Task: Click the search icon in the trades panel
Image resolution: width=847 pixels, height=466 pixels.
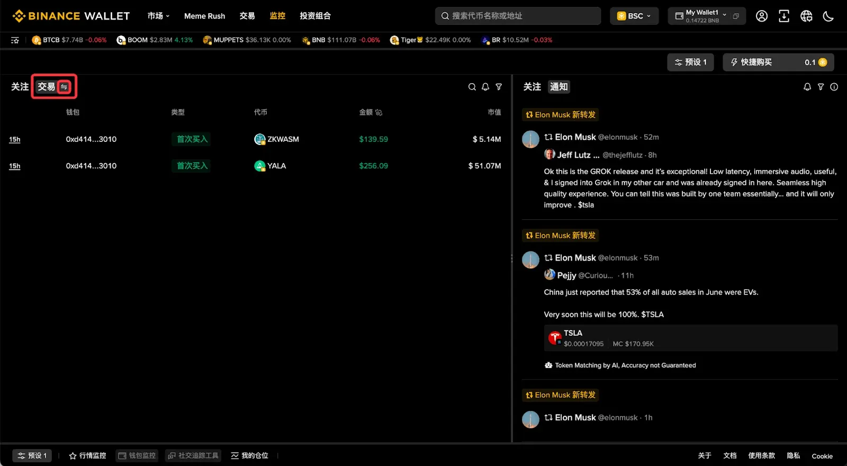Action: point(472,87)
